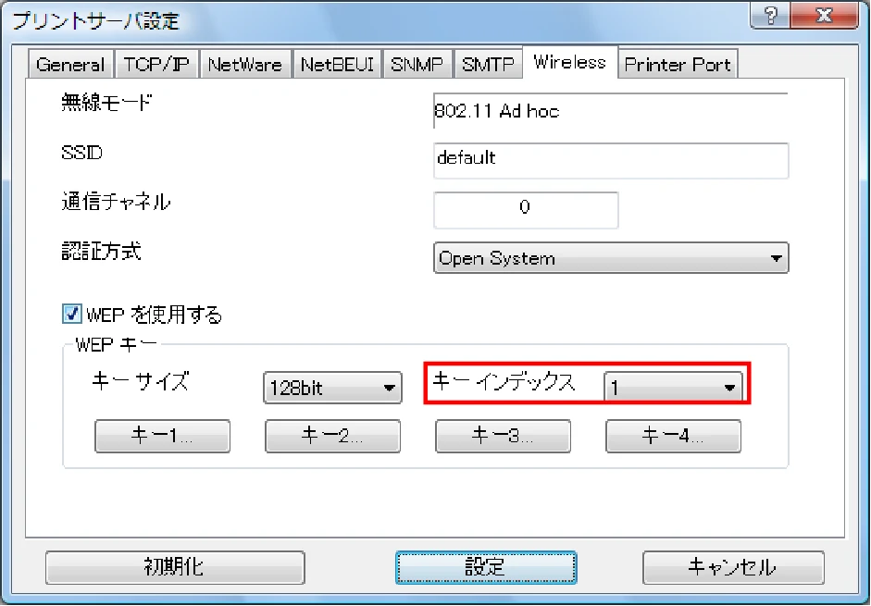Image resolution: width=871 pixels, height=606 pixels.
Task: Click the 通信チャネル field showing 0
Action: tap(526, 210)
